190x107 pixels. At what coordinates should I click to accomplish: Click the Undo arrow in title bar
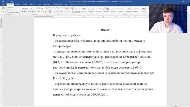(7, 1)
